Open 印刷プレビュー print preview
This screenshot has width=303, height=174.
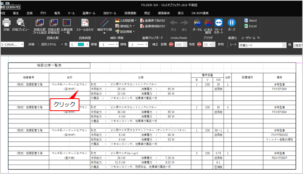(x=21, y=24)
